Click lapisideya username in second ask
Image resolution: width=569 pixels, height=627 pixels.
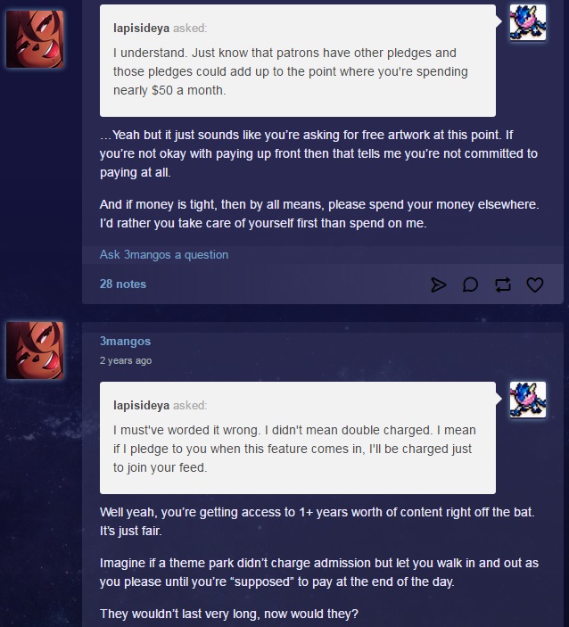141,405
